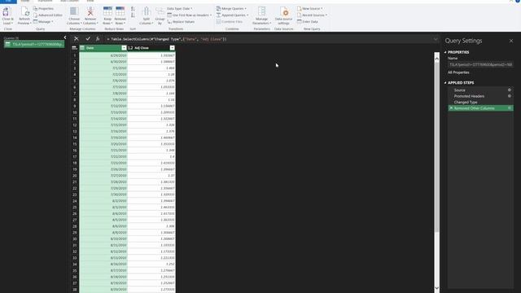Open settings gear for Promoted Headers step
This screenshot has height=293, width=521.
pos(510,96)
